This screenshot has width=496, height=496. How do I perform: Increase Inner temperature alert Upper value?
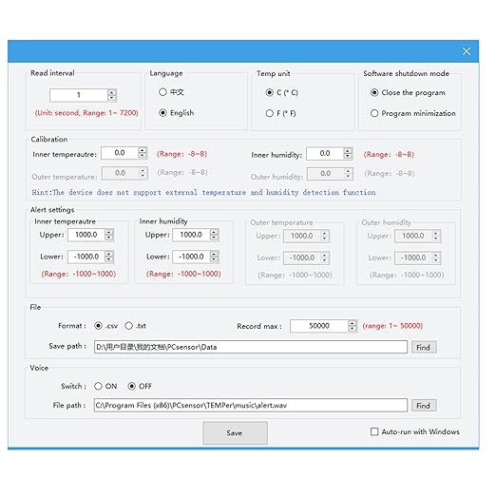pos(109,232)
